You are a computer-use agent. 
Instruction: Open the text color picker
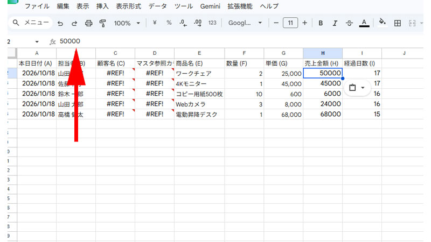(364, 23)
